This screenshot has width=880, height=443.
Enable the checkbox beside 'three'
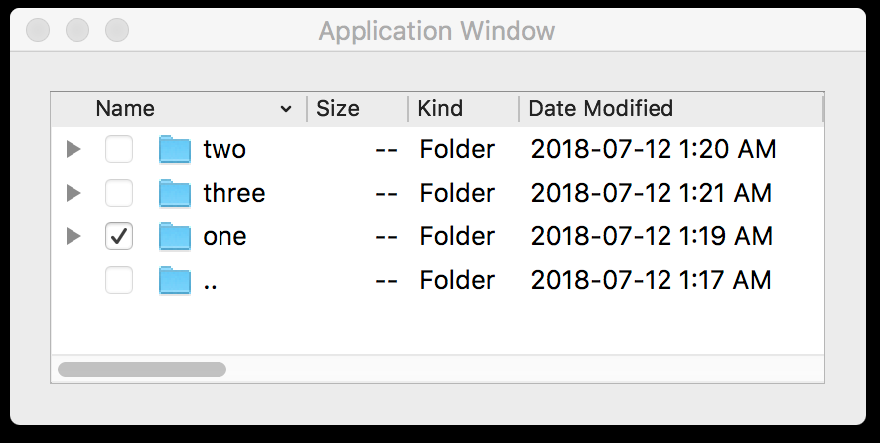(119, 193)
